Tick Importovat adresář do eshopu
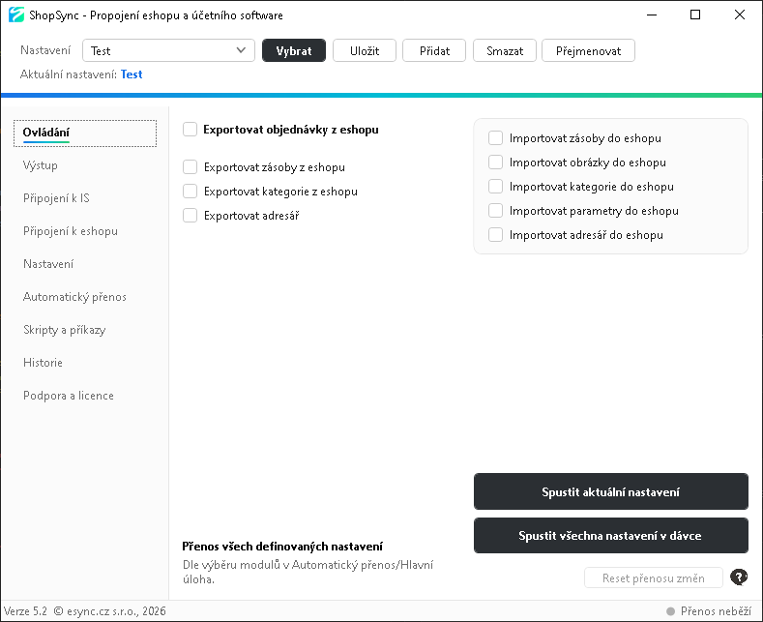 tap(495, 235)
